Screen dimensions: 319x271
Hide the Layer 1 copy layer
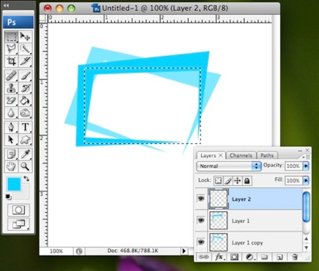201,242
